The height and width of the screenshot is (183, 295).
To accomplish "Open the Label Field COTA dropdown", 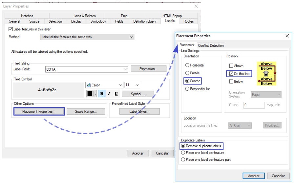I will (125, 69).
